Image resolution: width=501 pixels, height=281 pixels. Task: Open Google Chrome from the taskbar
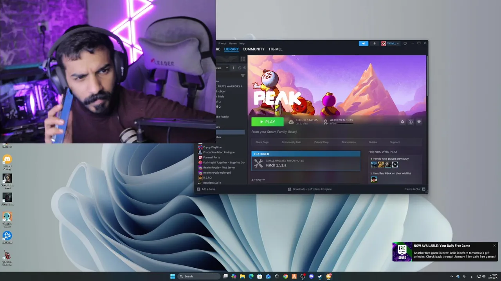coord(285,276)
